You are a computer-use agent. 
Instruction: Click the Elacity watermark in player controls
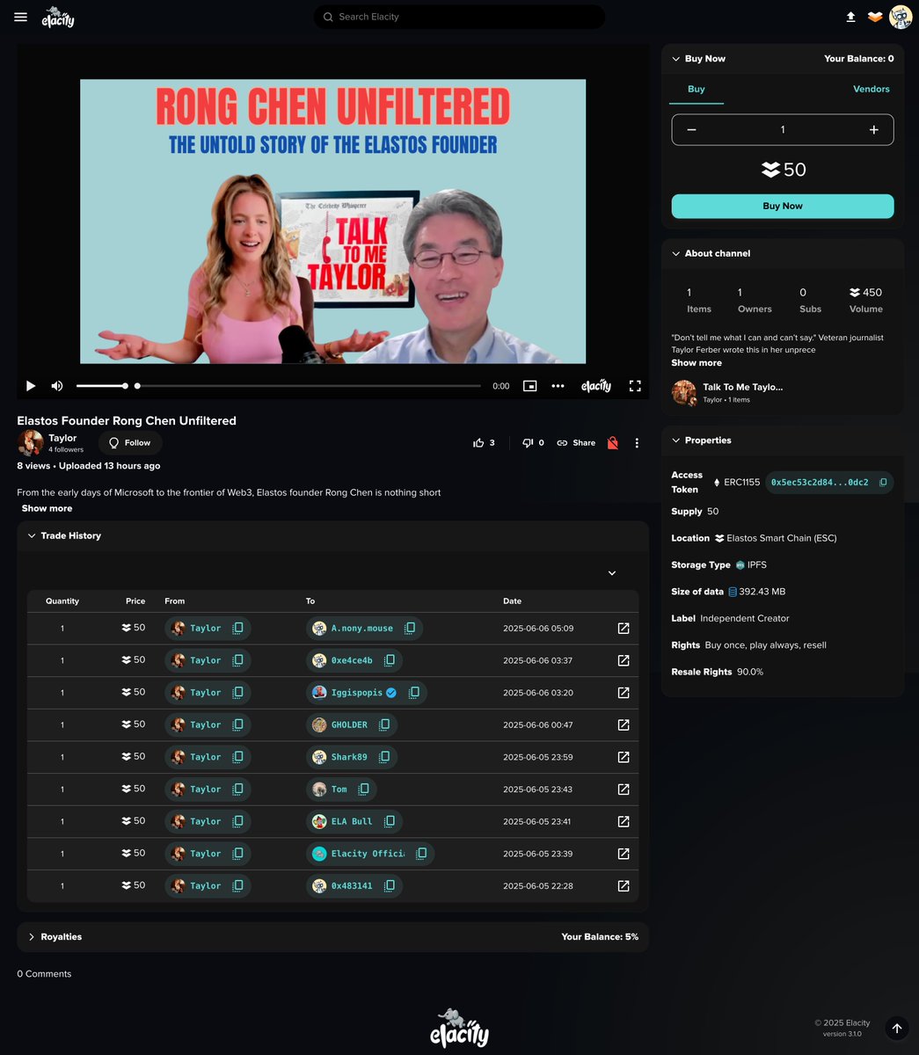596,386
